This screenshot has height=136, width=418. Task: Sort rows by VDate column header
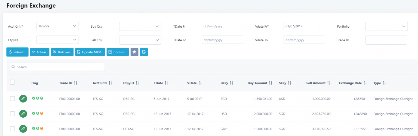click(200, 83)
